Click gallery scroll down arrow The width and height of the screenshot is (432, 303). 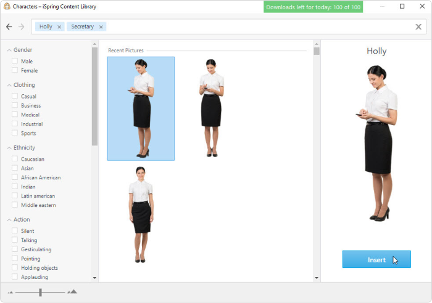(317, 278)
